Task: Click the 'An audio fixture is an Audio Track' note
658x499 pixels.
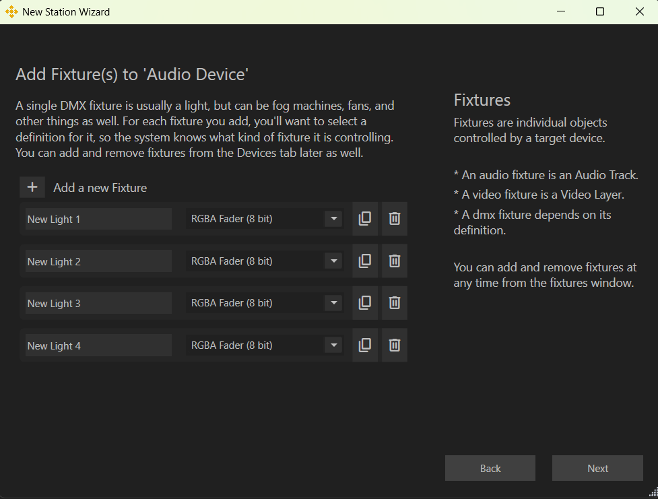Action: pos(546,175)
